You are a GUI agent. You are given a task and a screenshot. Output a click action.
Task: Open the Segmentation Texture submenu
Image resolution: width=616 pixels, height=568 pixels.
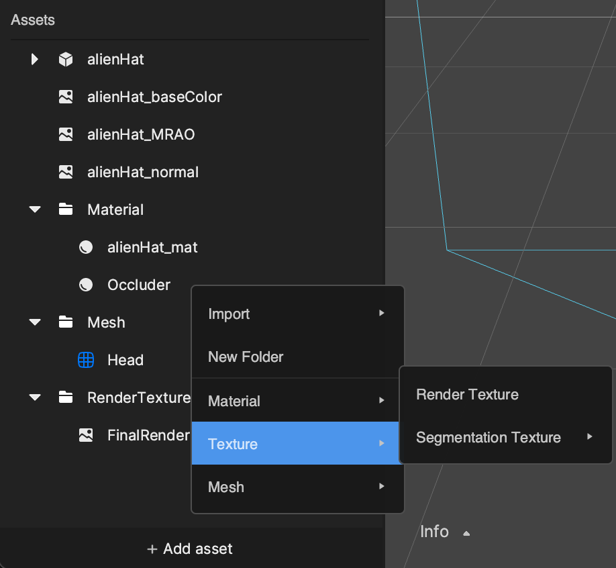coord(505,438)
